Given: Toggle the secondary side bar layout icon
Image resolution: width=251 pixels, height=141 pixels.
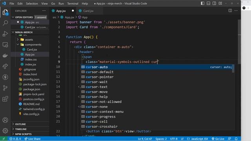Looking at the screenshot, I should (x=215, y=4).
